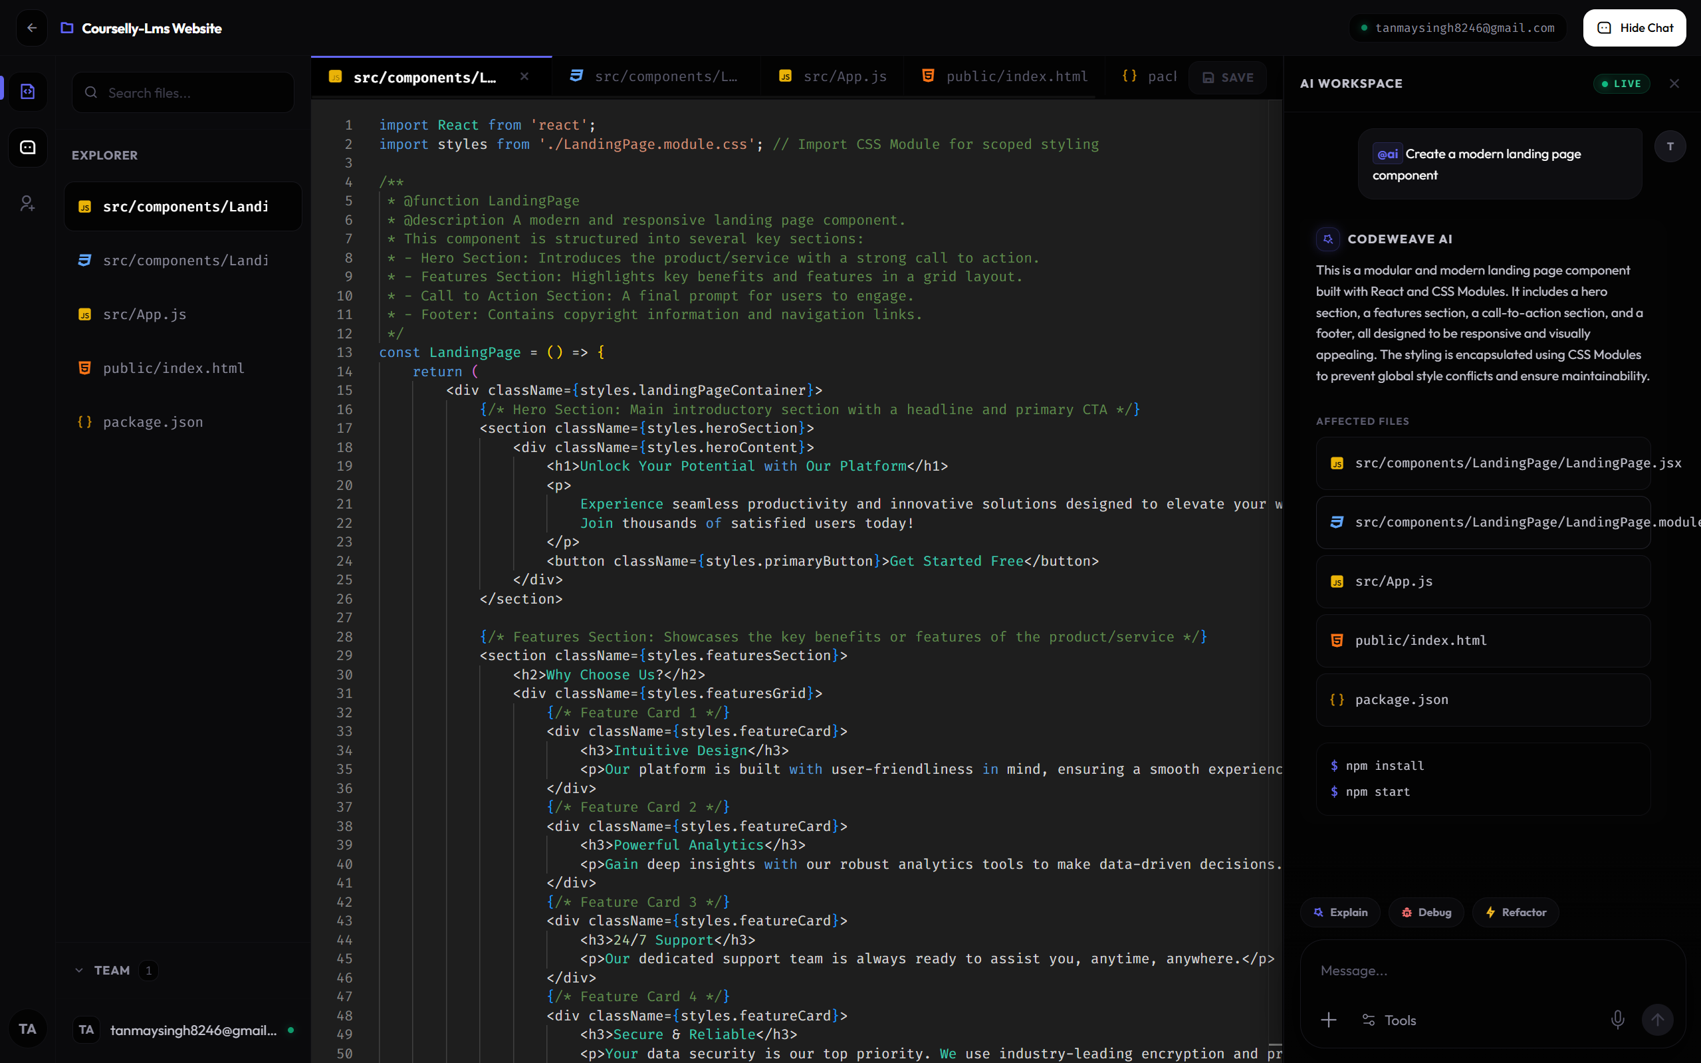Click the EXPLORER heading

click(105, 156)
